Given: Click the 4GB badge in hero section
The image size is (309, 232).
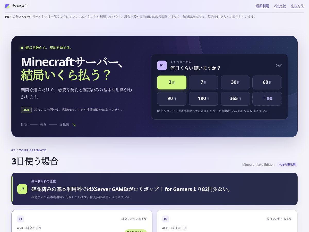Looking at the screenshot, I should click(x=26, y=110).
